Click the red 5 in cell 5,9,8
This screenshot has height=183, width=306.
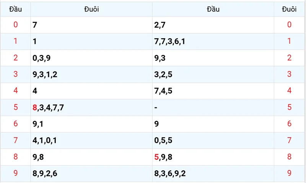pyautogui.click(x=156, y=157)
